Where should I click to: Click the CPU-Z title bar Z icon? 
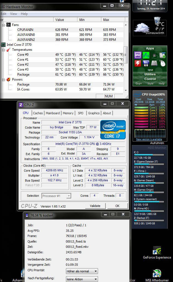21,105
